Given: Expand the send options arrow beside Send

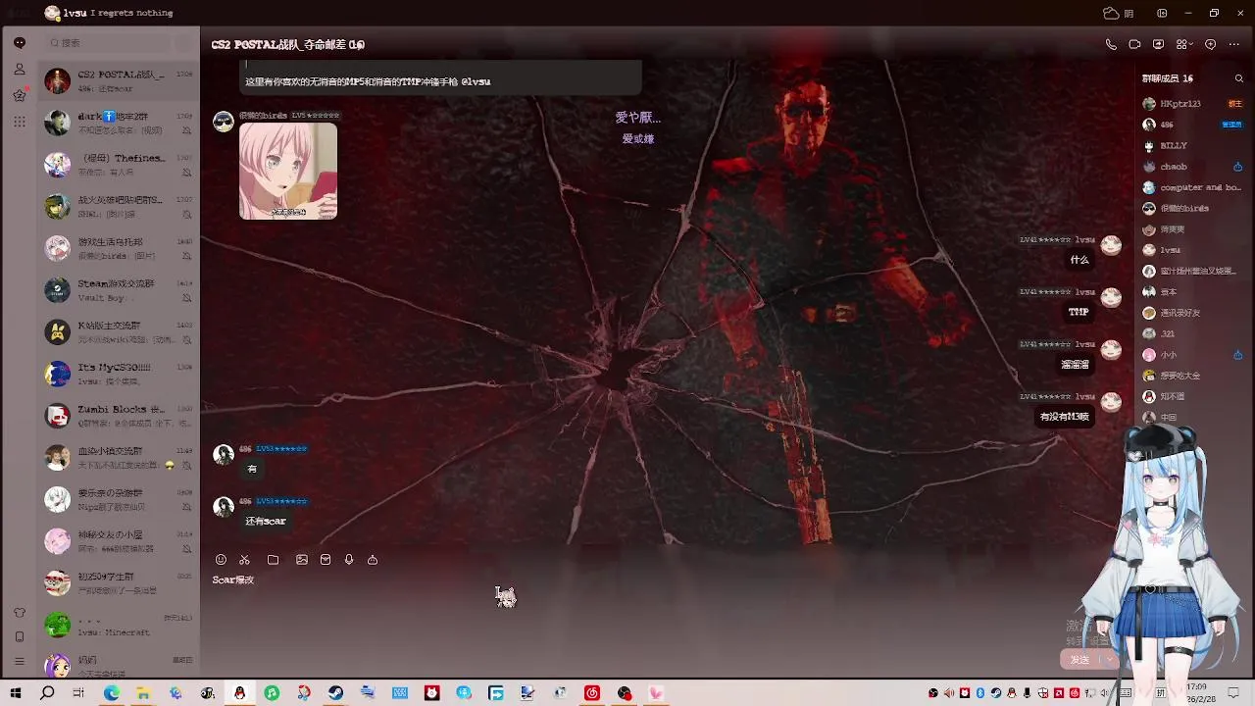Looking at the screenshot, I should pyautogui.click(x=1108, y=660).
